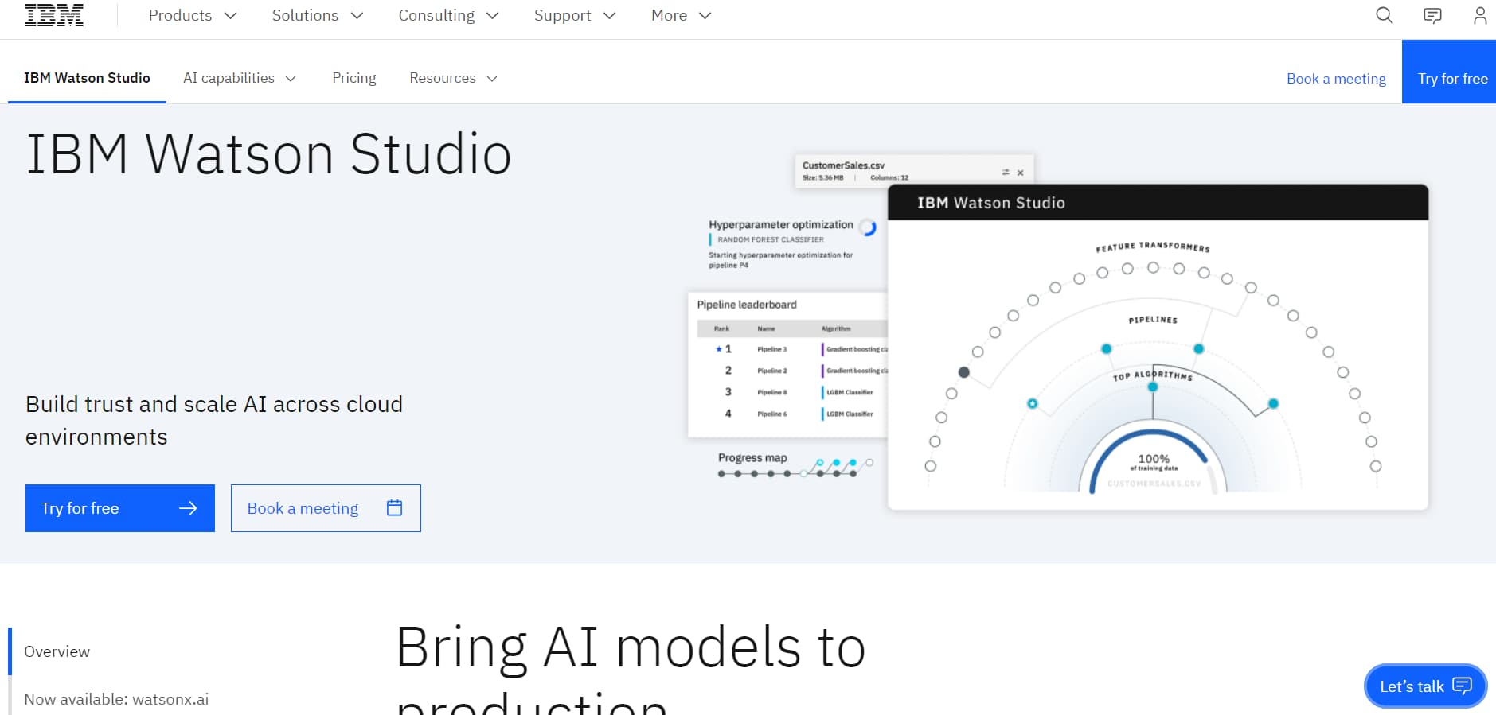Select the IBM Watson Studio tab
Screen dimensions: 1496x715
pos(87,78)
